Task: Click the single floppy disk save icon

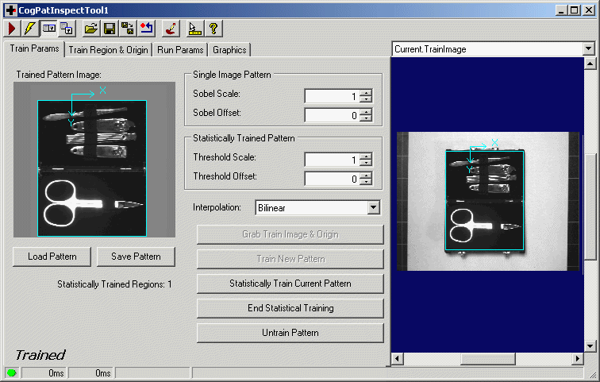Action: click(x=110, y=29)
